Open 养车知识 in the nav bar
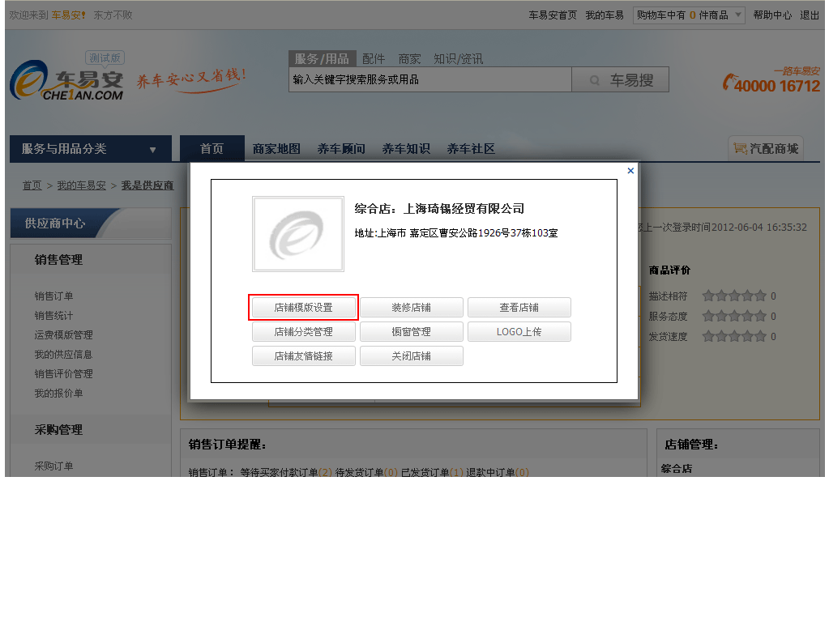 406,149
